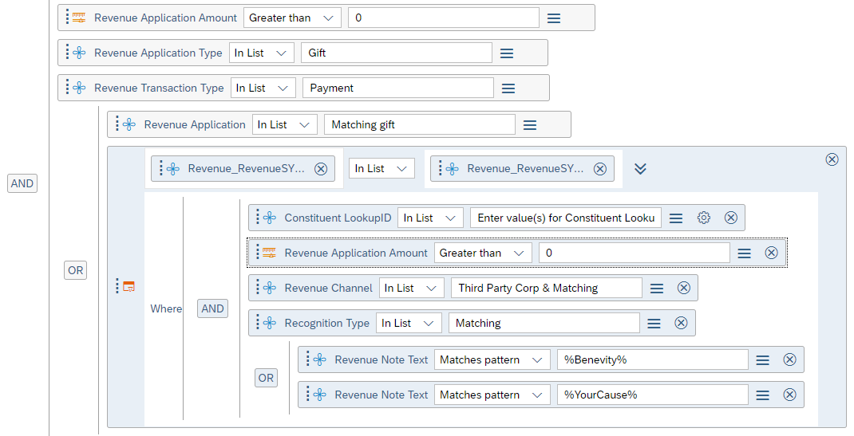Screen dimensions: 854x436
Task: Remove nested Revenue Application Amount filter
Action: [x=771, y=253]
